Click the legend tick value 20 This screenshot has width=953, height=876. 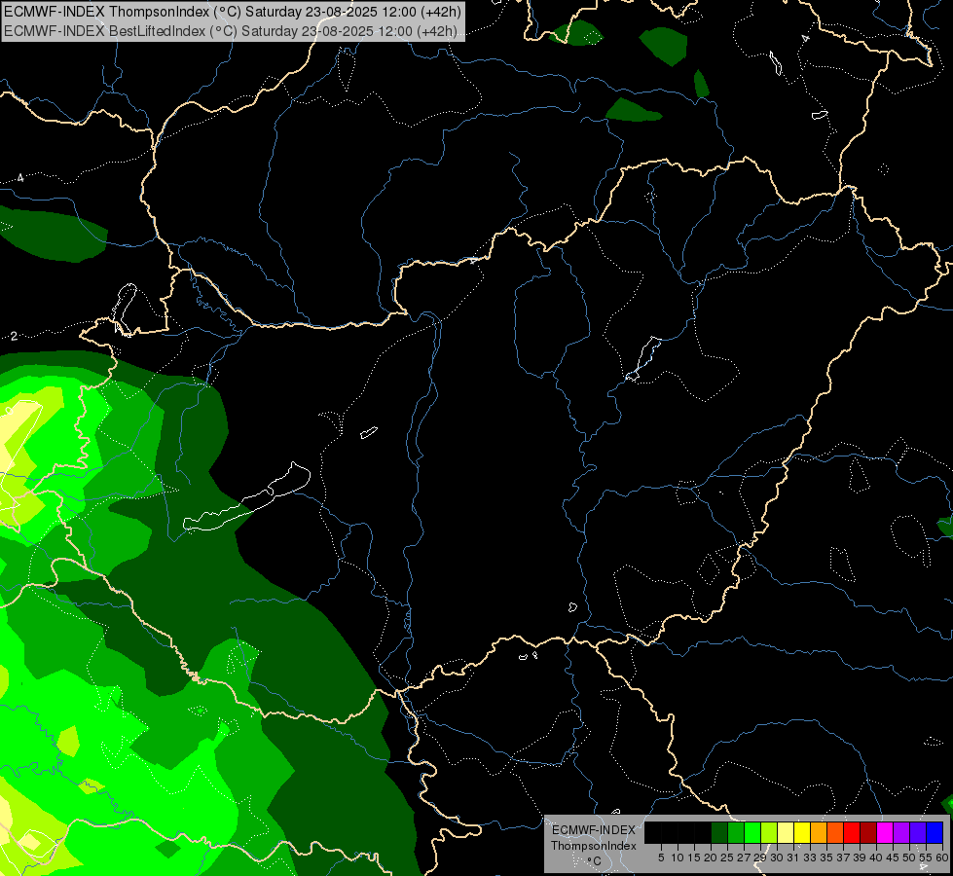coord(711,858)
